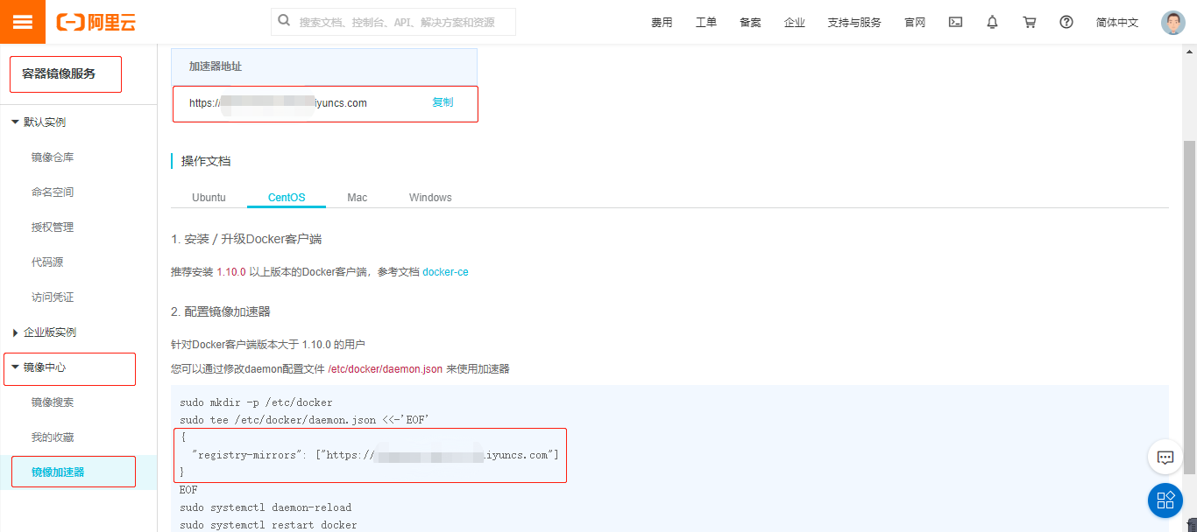Open 访问凭证 in sidebar
1197x532 pixels.
[53, 297]
